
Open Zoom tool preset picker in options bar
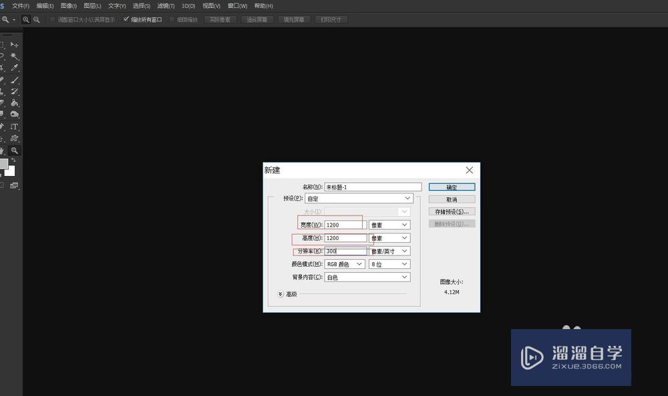point(8,19)
